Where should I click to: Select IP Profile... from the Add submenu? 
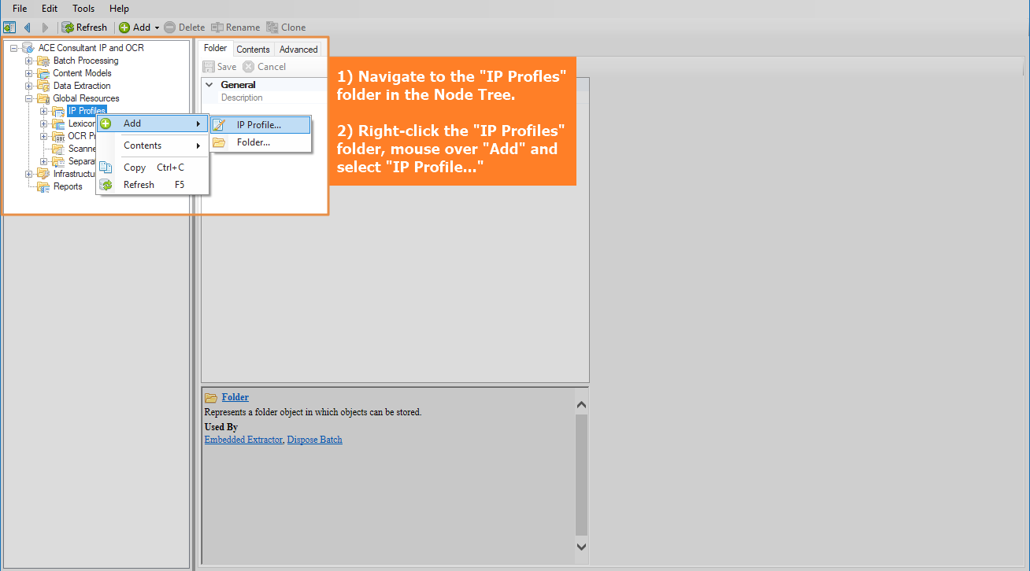point(261,125)
